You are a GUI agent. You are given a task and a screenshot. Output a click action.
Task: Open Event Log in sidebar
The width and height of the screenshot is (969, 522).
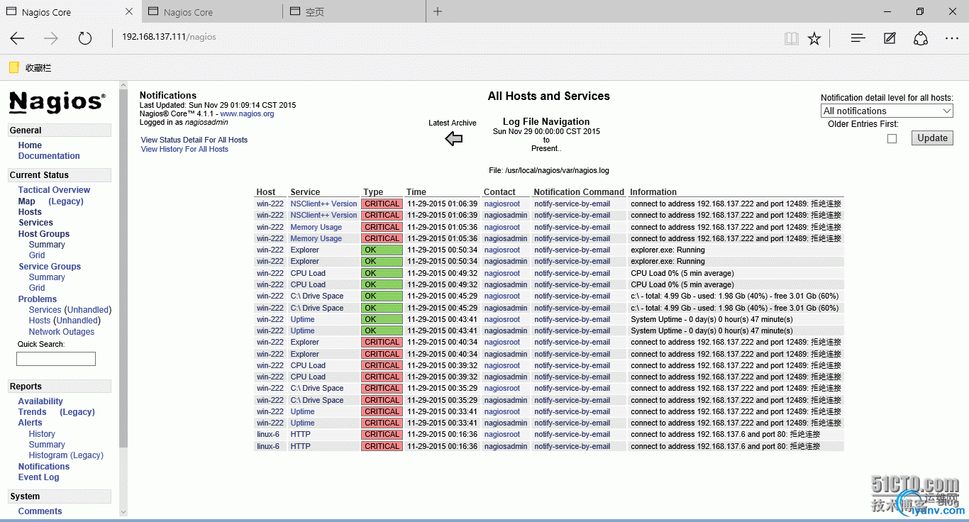(39, 477)
